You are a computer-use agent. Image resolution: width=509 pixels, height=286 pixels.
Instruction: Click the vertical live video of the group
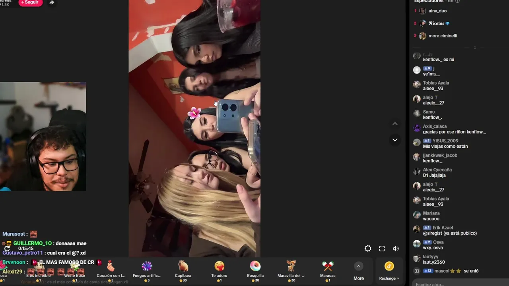coord(194,129)
